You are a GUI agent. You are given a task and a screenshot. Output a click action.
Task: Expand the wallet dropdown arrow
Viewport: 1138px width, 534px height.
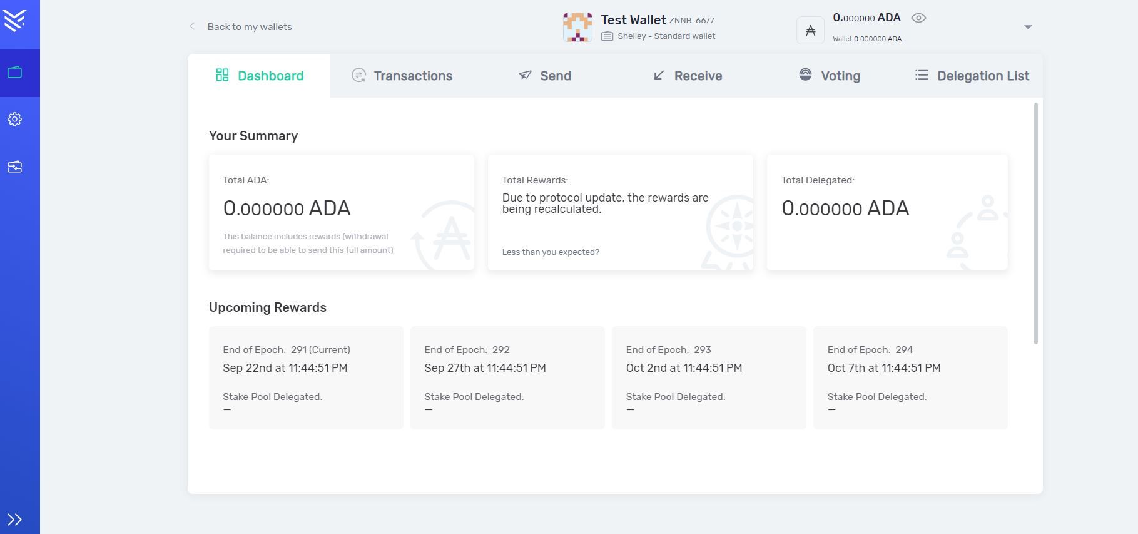[x=1028, y=27]
